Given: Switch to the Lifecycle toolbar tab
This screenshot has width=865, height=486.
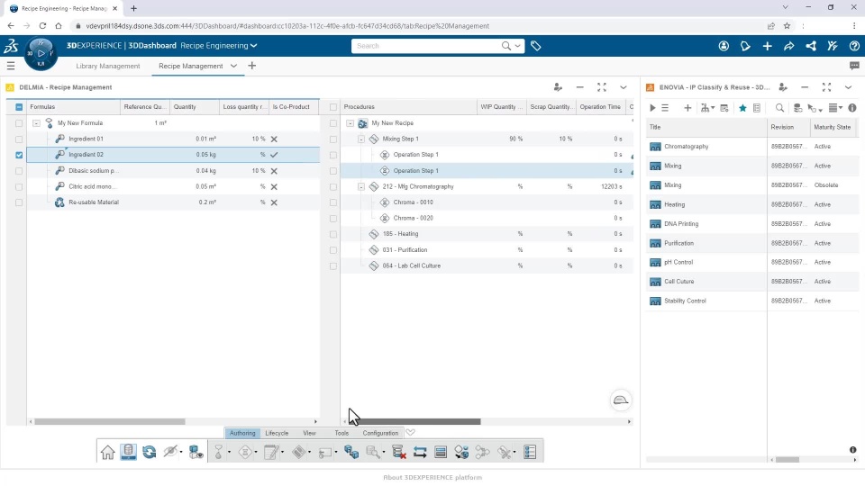Looking at the screenshot, I should click(x=277, y=433).
